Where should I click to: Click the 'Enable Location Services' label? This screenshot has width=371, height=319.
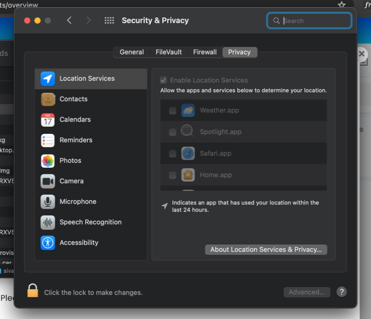209,81
